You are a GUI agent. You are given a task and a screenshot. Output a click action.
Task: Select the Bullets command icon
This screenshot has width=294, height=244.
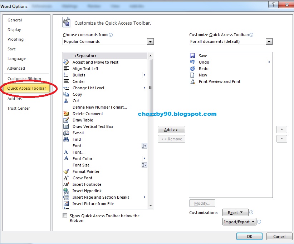coord(66,75)
